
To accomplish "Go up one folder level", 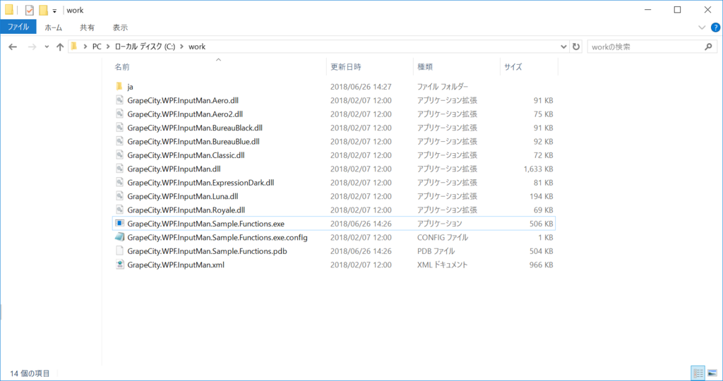I will pos(60,47).
